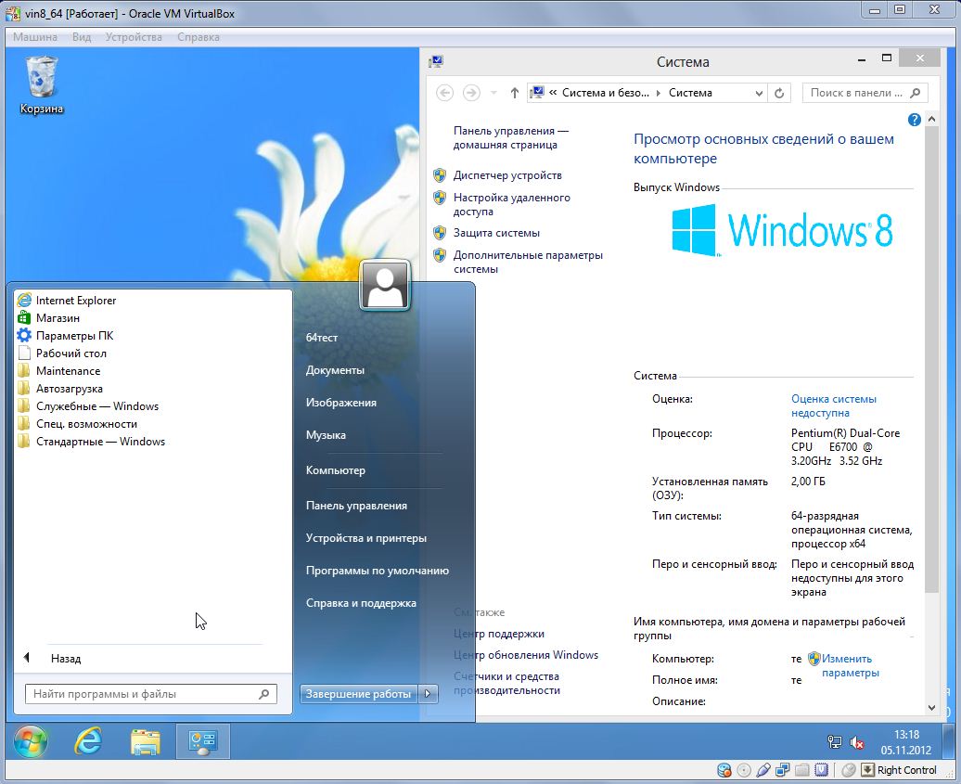Click Система и безо... breadcrumb
961x784 pixels.
point(606,93)
